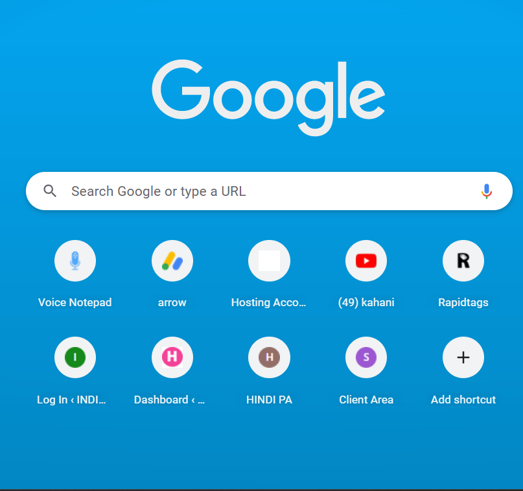Click the Dashboard ‹ ... label
Screen dimensions: 523x491
(x=169, y=400)
